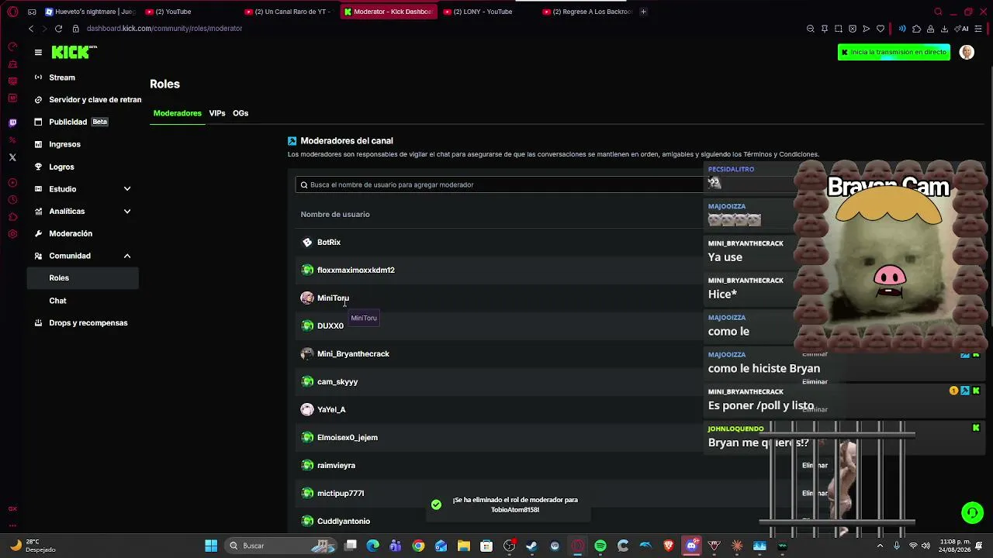Viewport: 993px width, 558px height.
Task: Open Microsoft Store from taskbar
Action: [x=486, y=546]
